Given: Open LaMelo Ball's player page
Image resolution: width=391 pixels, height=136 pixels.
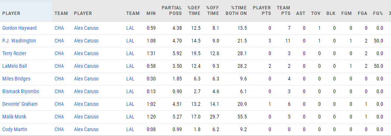Looking at the screenshot, I should [x=15, y=66].
